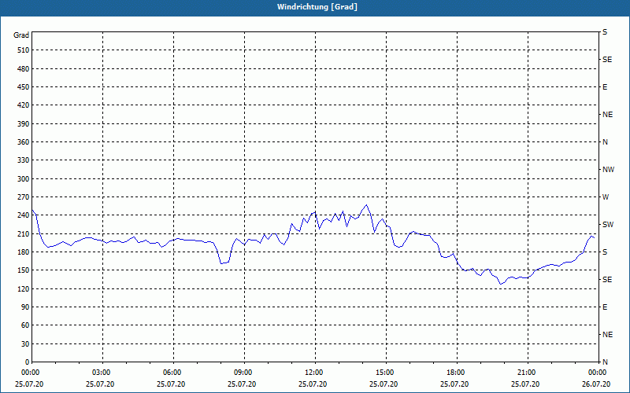Select the N compass label at zero gridline
This screenshot has width=630, height=393.
pyautogui.click(x=605, y=362)
